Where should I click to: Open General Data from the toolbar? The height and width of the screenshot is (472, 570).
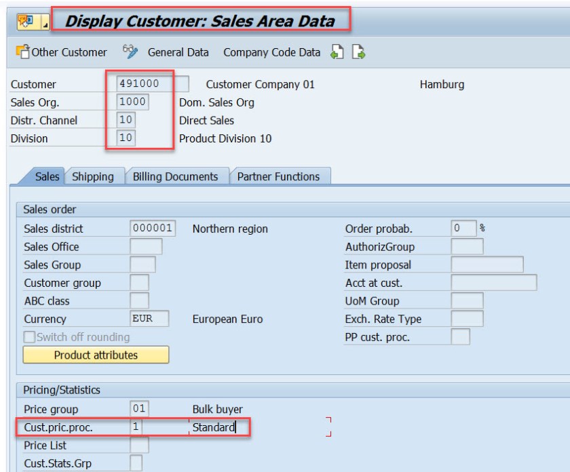click(178, 53)
